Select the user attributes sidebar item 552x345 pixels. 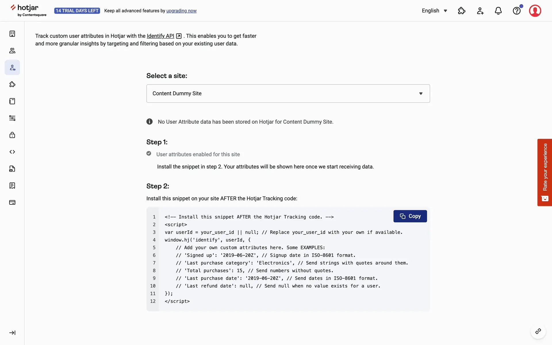coord(12,68)
